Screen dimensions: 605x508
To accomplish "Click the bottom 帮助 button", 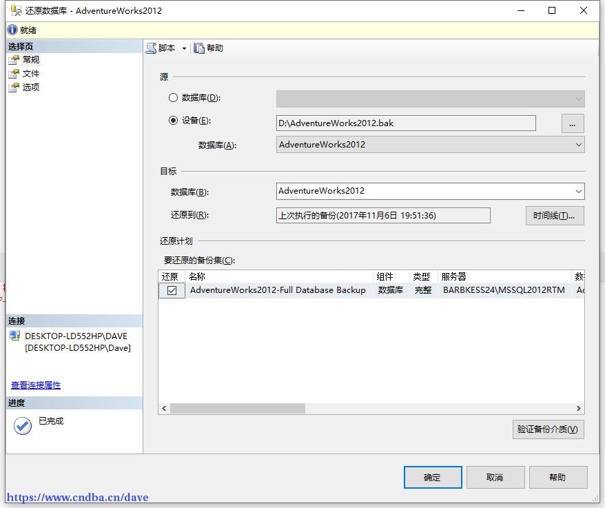I will [x=558, y=478].
